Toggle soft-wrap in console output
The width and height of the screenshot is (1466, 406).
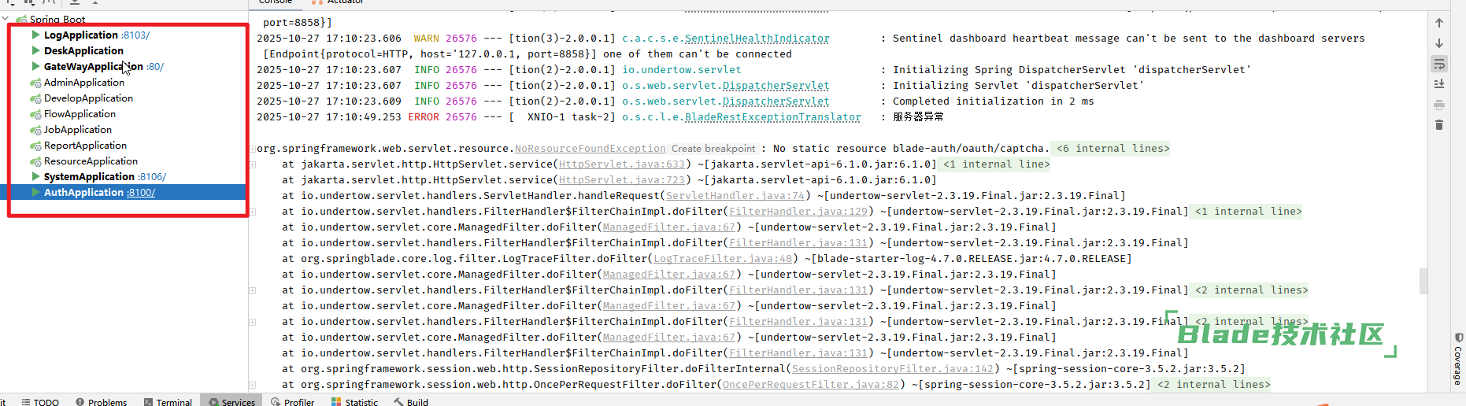pos(1438,64)
